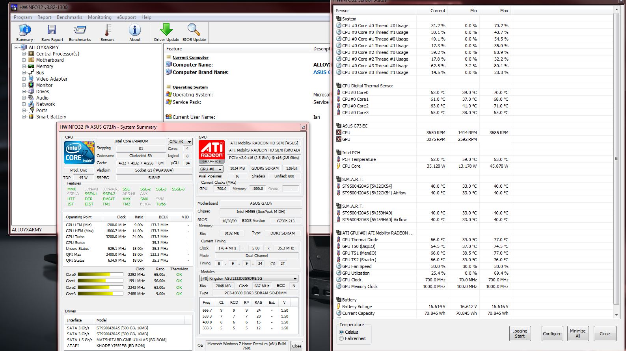Expand the Drives tree node
The width and height of the screenshot is (626, 351).
coord(24,91)
